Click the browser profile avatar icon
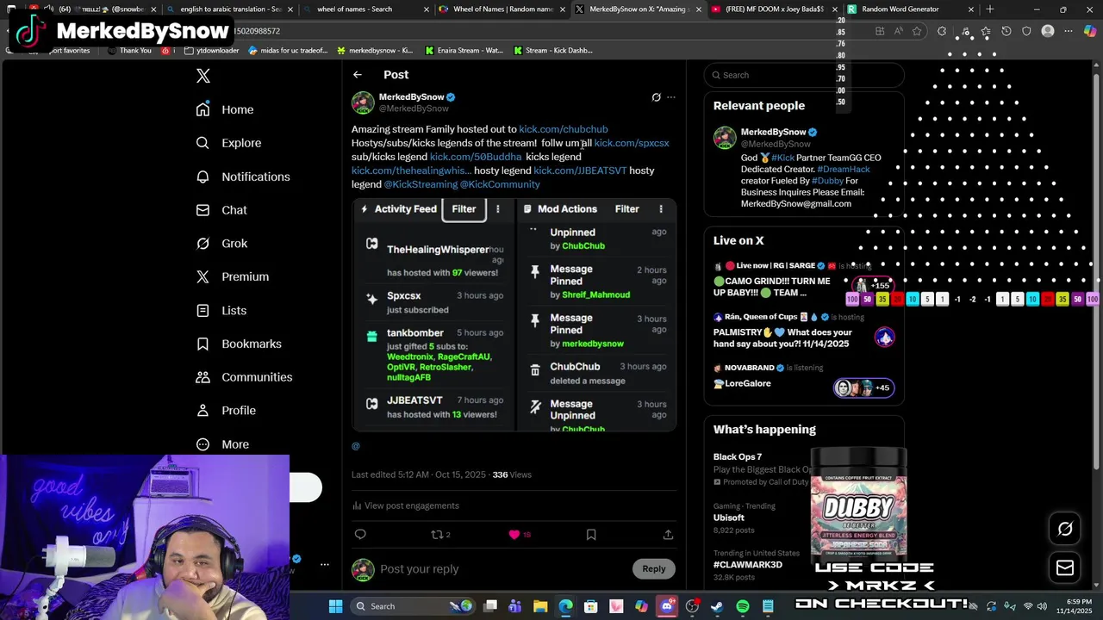This screenshot has width=1103, height=620. coord(1048,31)
